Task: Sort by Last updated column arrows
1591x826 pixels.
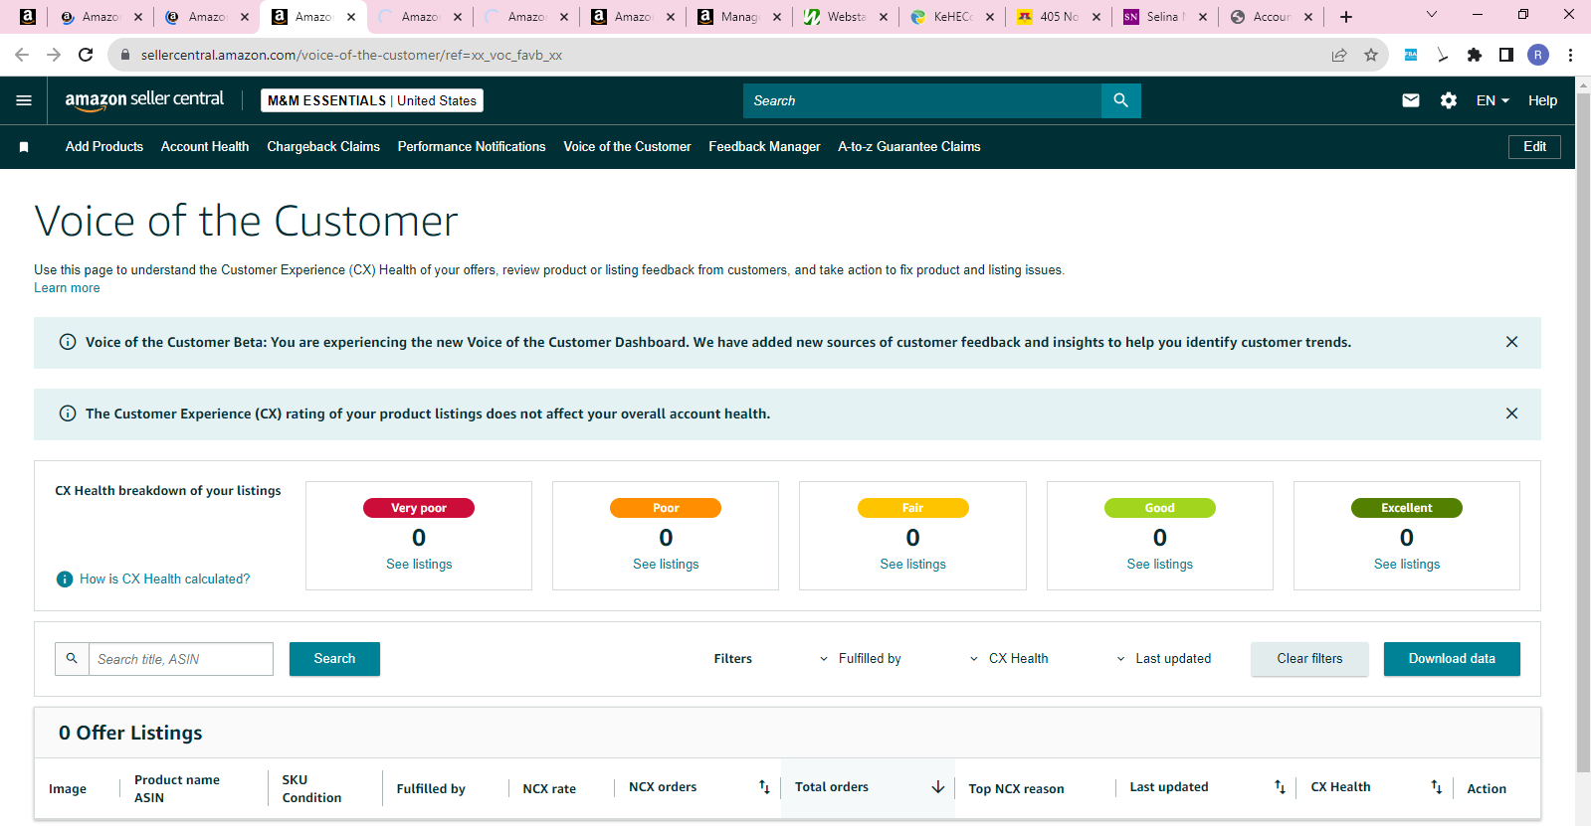Action: 1280,786
